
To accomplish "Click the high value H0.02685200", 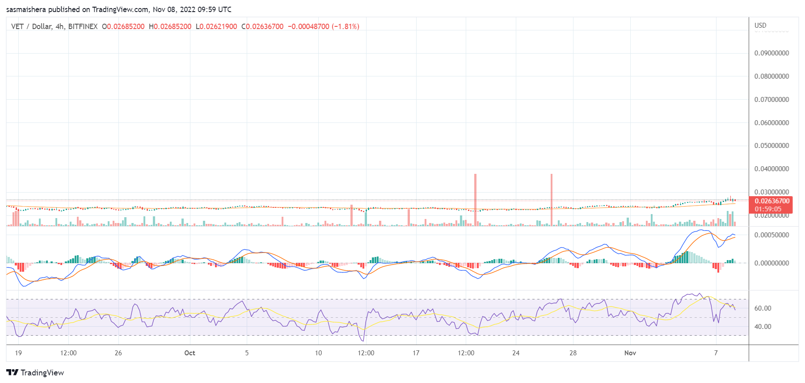I will click(x=170, y=26).
